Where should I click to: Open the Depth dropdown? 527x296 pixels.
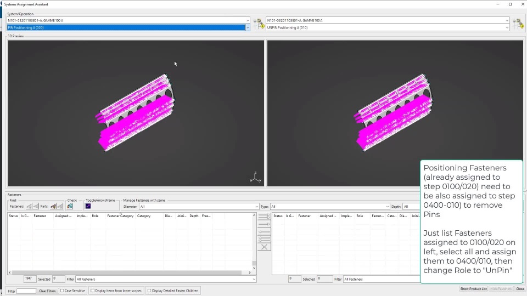pos(411,207)
